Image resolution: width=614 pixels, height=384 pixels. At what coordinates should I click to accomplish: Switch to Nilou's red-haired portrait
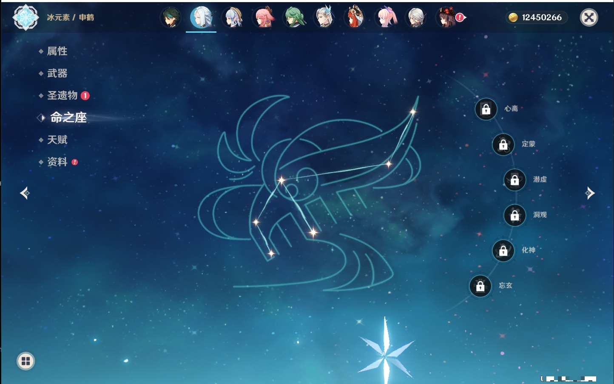[x=355, y=17]
